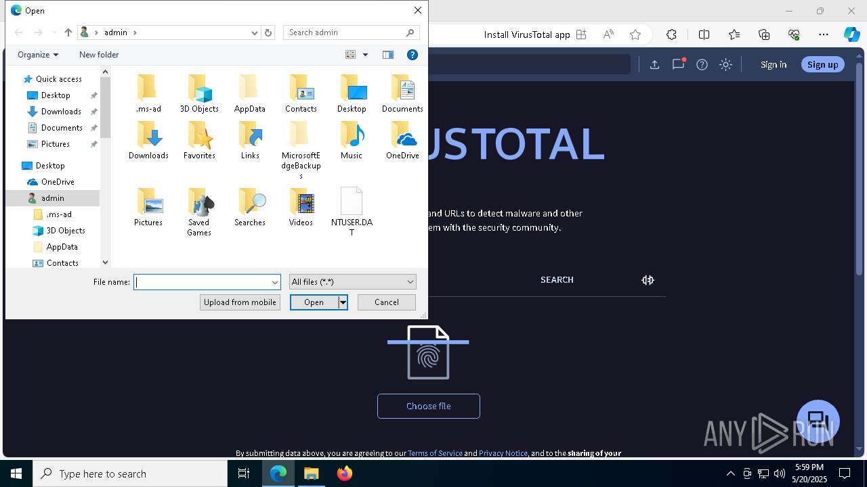Image resolution: width=867 pixels, height=487 pixels.
Task: Click Upload from mobile button
Action: point(240,302)
